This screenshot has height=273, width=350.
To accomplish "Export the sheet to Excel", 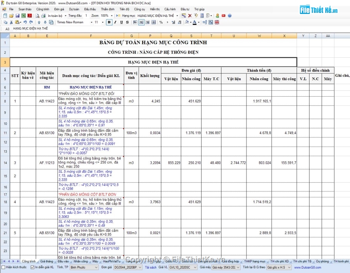I will click(24, 15).
